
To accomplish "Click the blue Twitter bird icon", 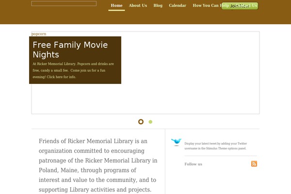I will tap(177, 142).
